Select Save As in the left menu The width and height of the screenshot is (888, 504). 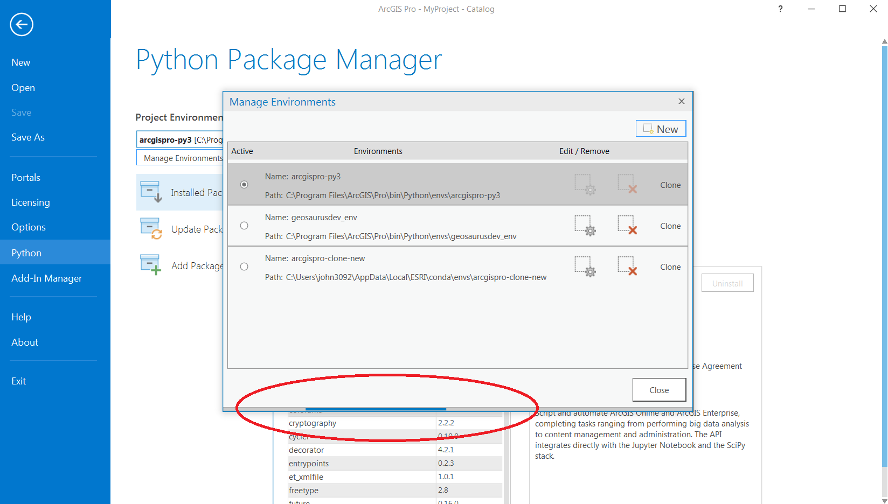point(28,137)
